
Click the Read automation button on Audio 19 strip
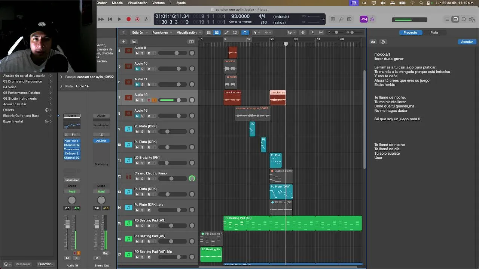click(72, 192)
